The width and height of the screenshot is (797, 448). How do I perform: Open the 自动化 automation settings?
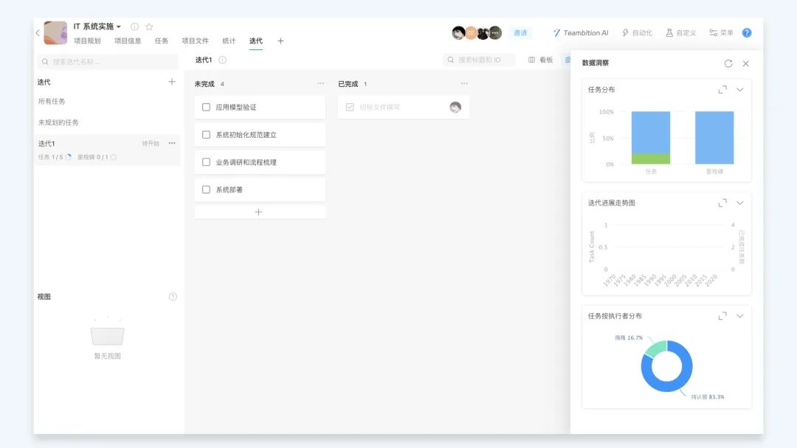click(637, 33)
